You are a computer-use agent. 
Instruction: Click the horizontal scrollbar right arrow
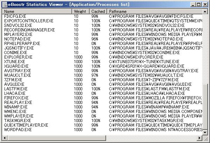[x=199, y=138]
